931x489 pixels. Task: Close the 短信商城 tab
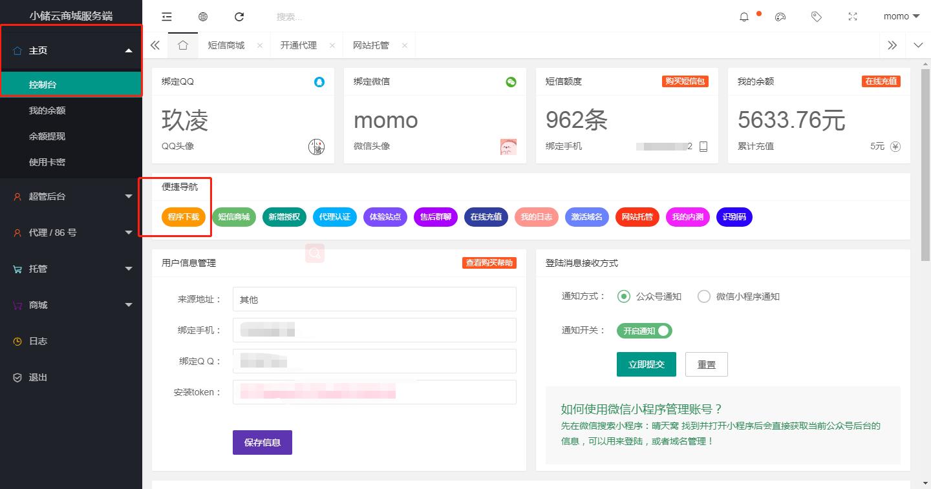260,45
